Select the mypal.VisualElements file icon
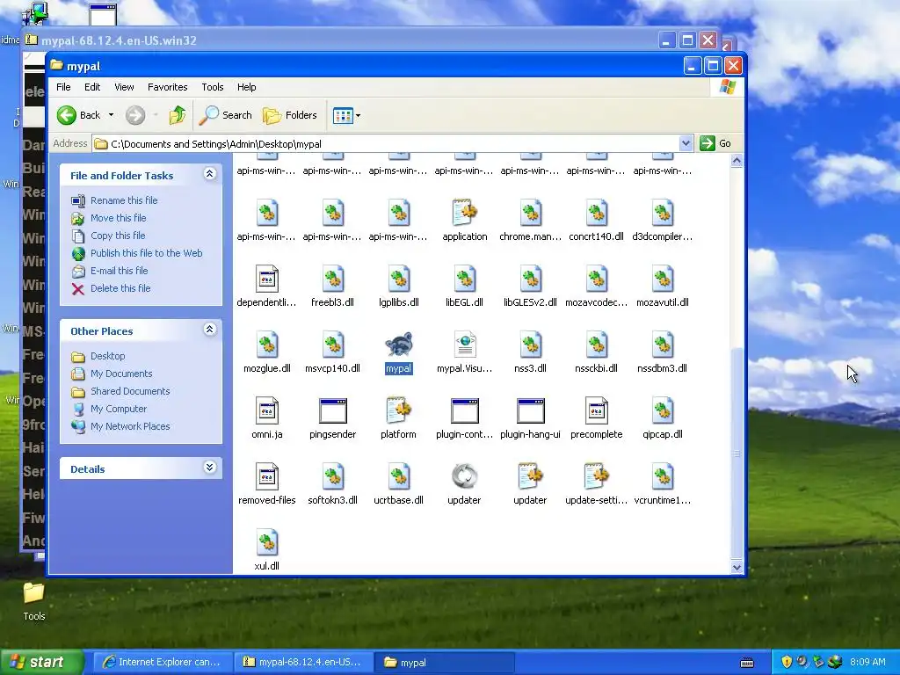Screen dimensions: 900x675 464,345
